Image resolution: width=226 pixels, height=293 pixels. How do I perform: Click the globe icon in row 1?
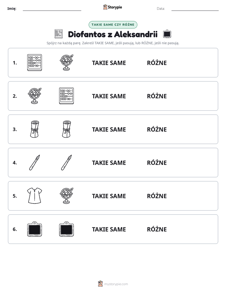(66, 62)
